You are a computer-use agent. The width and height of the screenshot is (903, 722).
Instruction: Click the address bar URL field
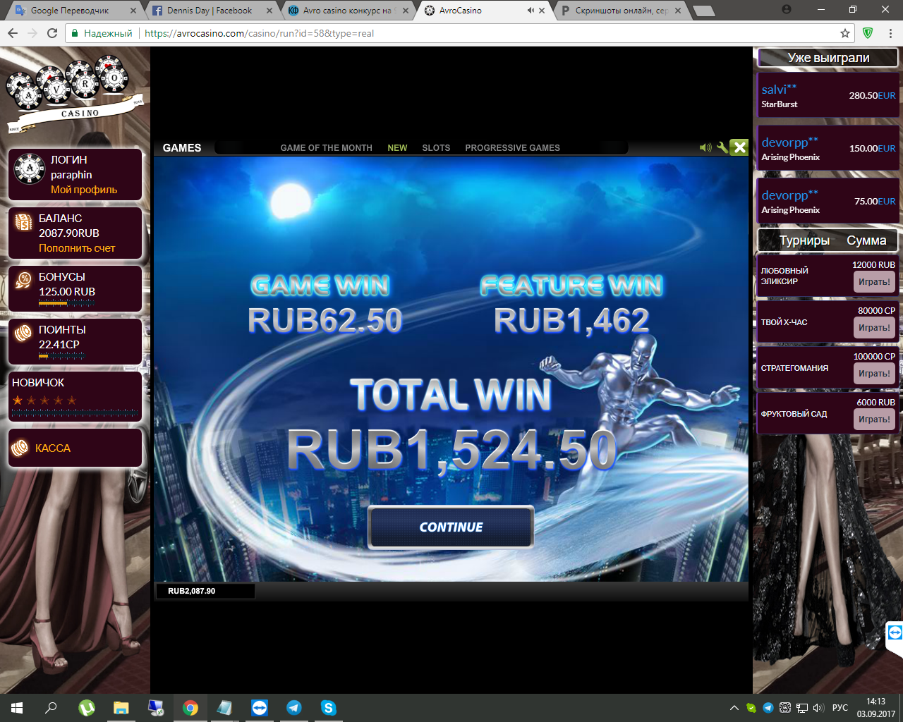pyautogui.click(x=459, y=33)
